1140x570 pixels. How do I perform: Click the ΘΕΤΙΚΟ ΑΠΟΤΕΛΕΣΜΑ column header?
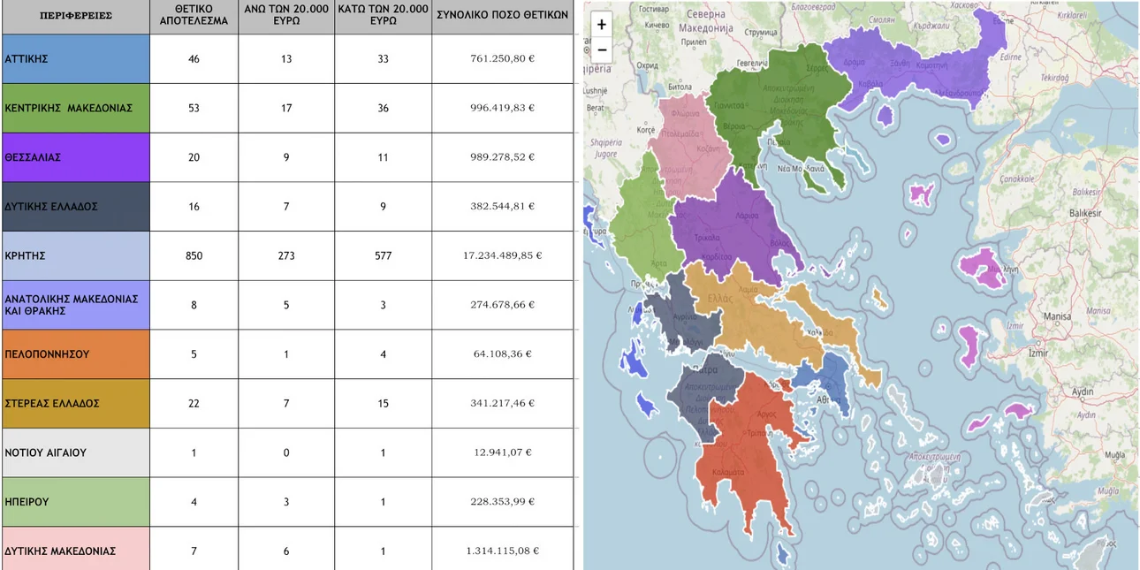[194, 17]
